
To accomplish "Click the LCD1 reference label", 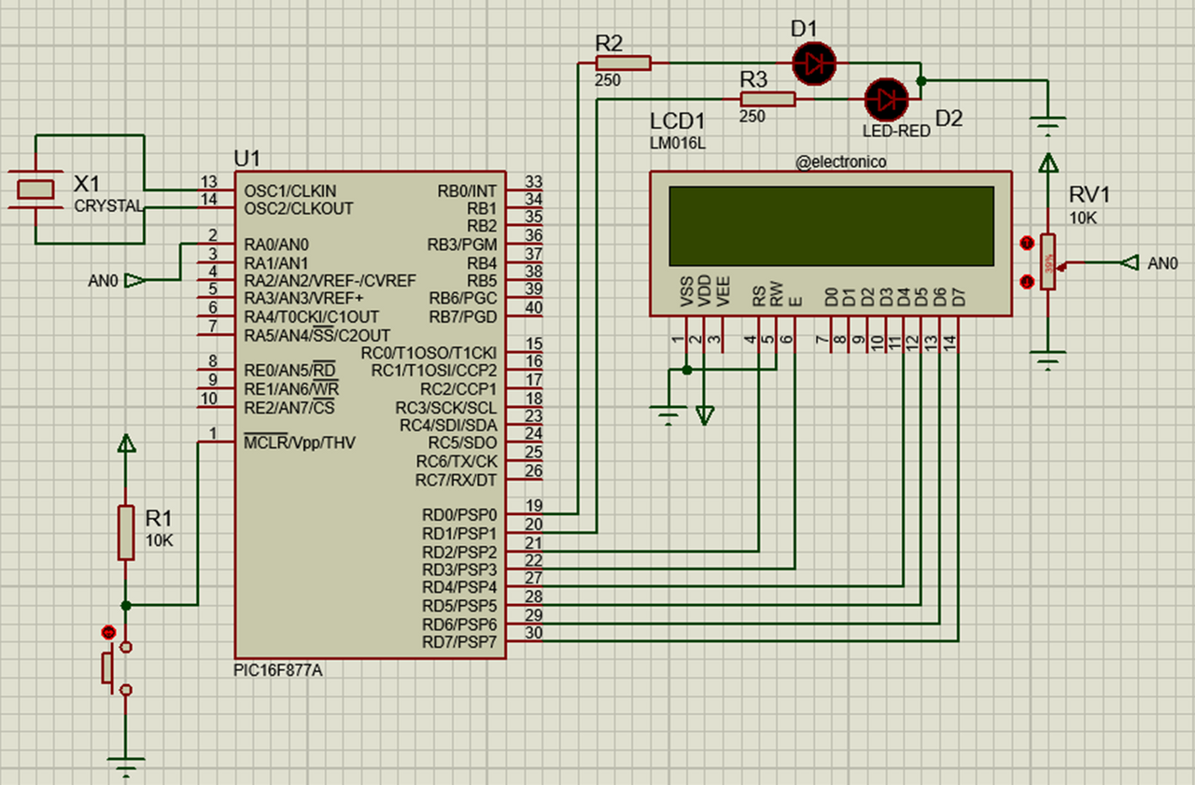I will tap(677, 122).
